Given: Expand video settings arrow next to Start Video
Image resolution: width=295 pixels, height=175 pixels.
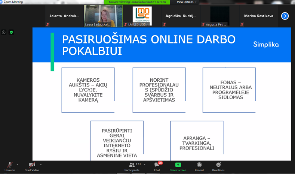Looking at the screenshot, I should [41, 165].
